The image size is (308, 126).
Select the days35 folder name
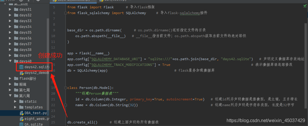[x=25, y=32]
